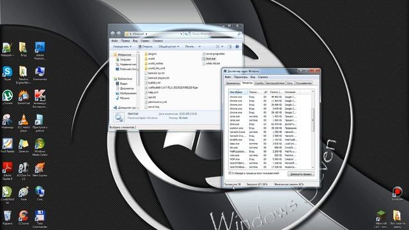
Task: Click the change view icon in Explorer
Action: click(x=217, y=47)
